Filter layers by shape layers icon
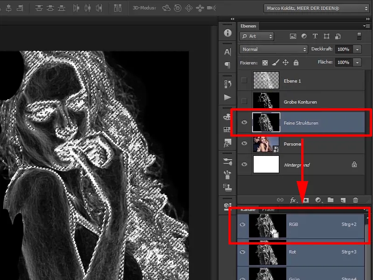The image size is (373, 280). coord(326,36)
